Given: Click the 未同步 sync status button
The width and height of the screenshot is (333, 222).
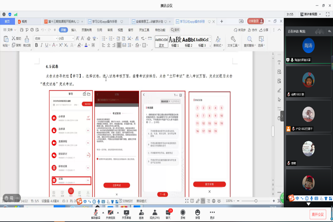Looking at the screenshot, I should coord(240,30).
